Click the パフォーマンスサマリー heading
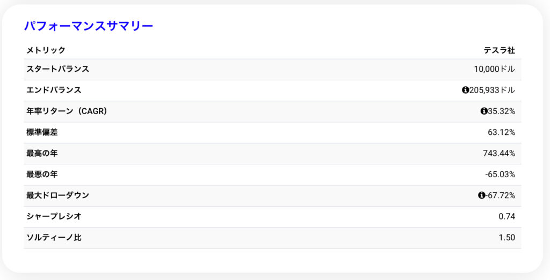 pos(89,26)
